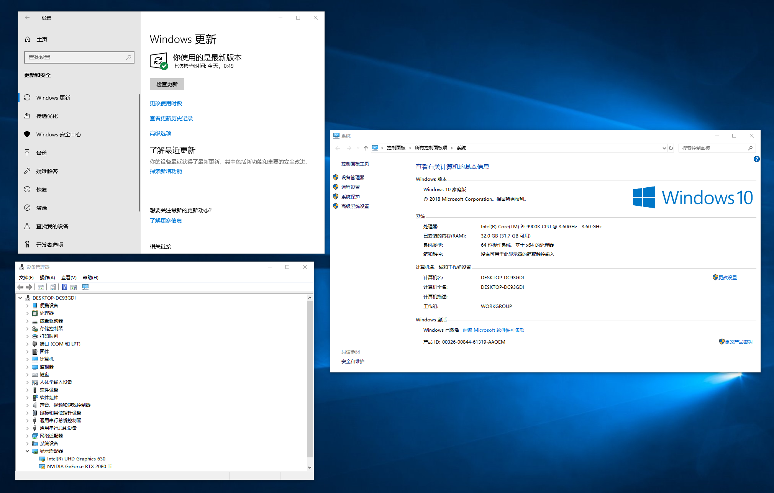Click 控制面板 in the System address breadcrumb
Image resolution: width=774 pixels, height=493 pixels.
pyautogui.click(x=396, y=148)
